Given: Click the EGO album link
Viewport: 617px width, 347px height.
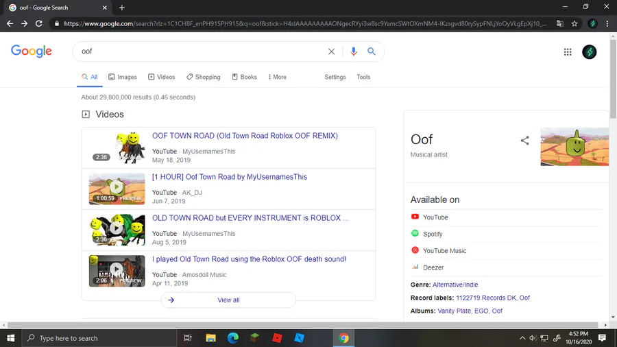Looking at the screenshot, I should tap(481, 311).
